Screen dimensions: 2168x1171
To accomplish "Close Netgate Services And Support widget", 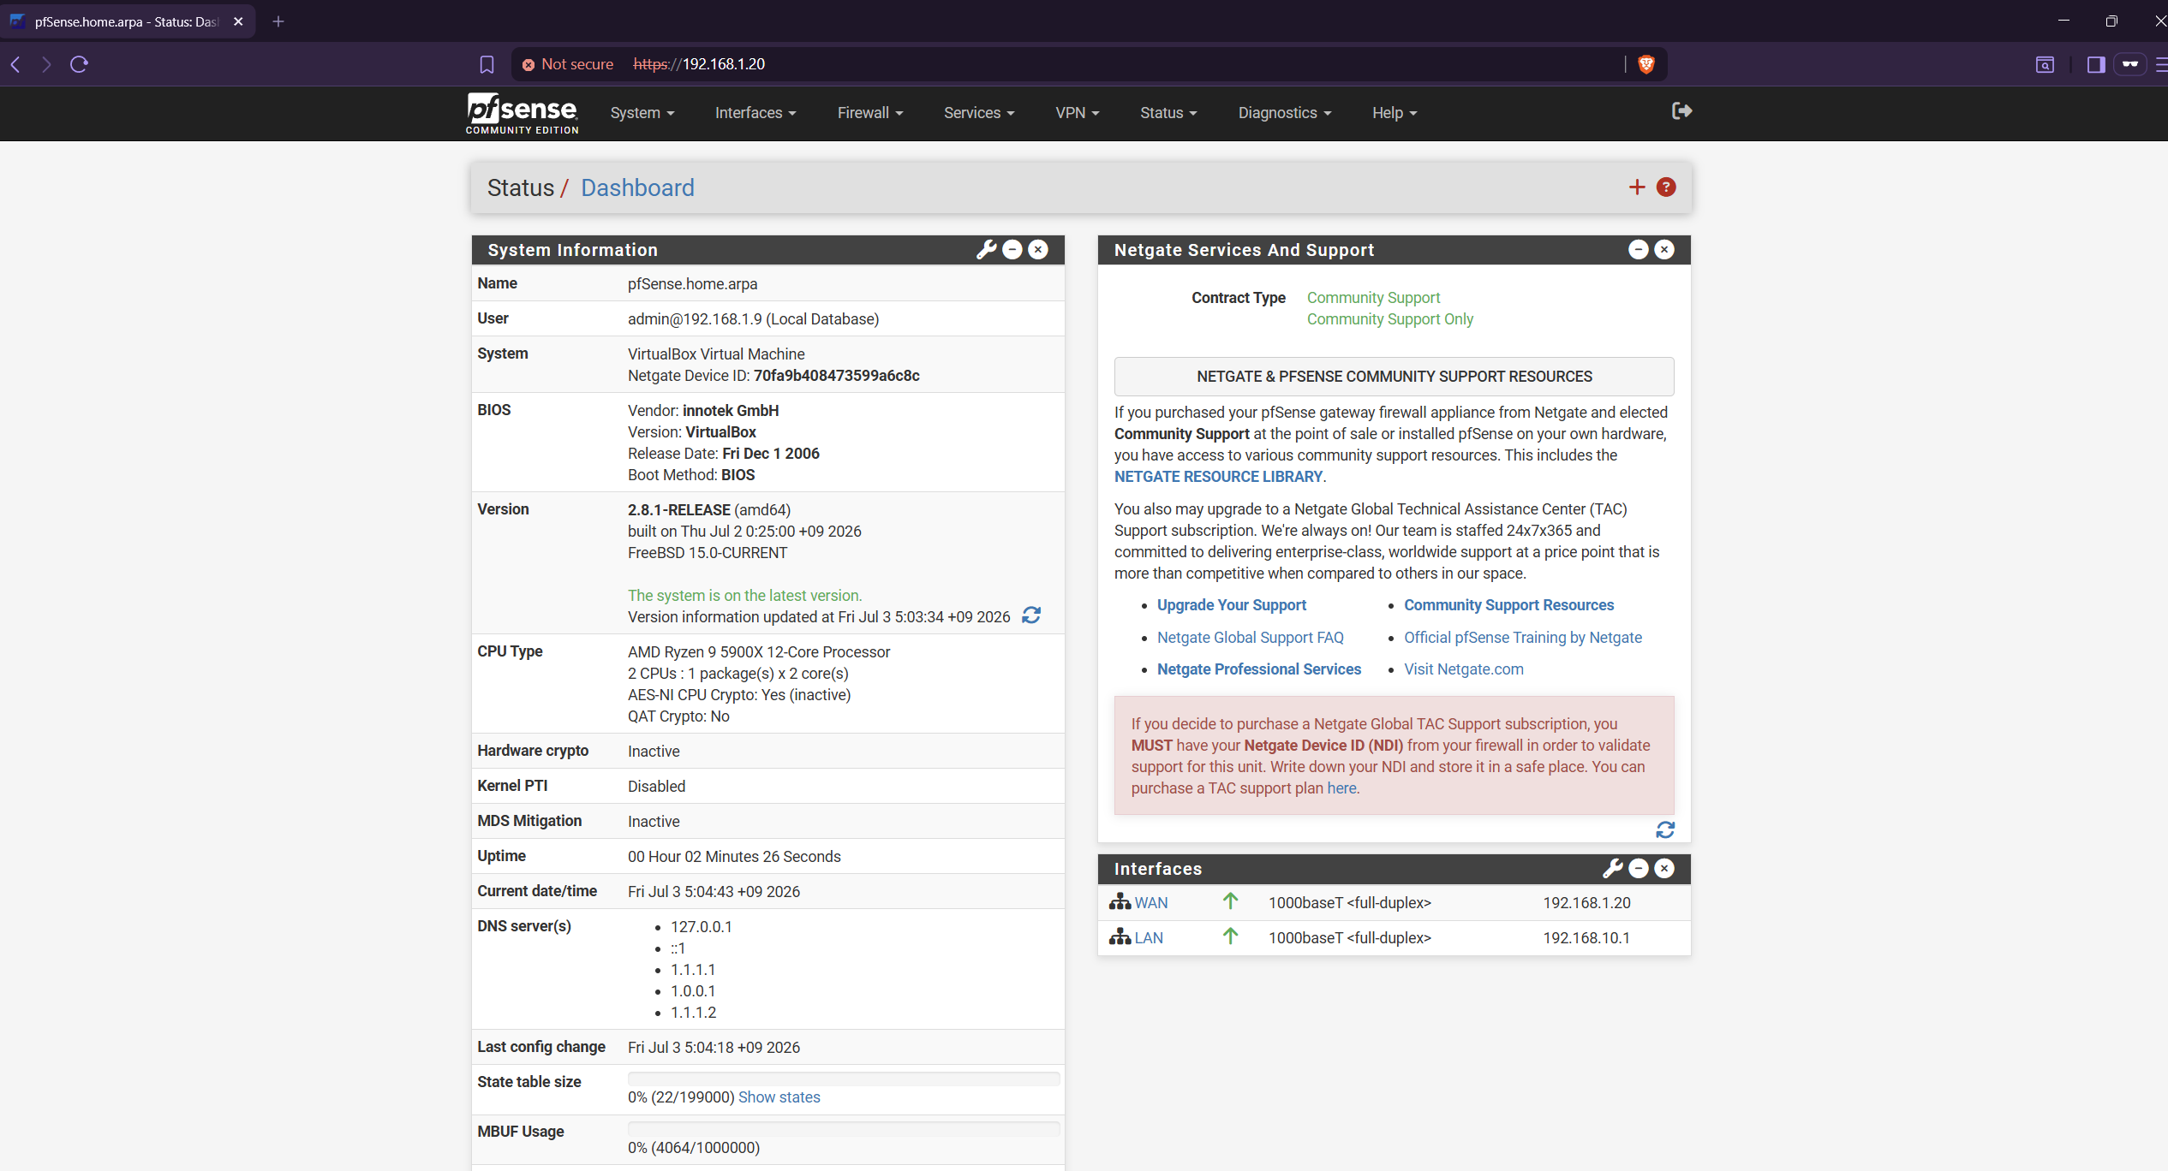I will pos(1664,250).
